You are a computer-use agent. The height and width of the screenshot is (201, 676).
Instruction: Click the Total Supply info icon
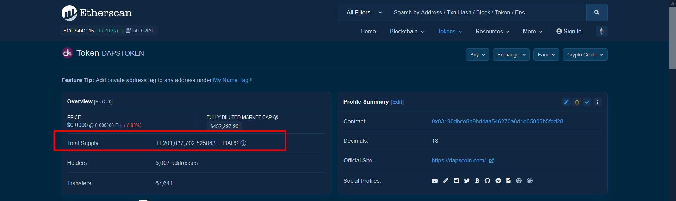pos(243,143)
